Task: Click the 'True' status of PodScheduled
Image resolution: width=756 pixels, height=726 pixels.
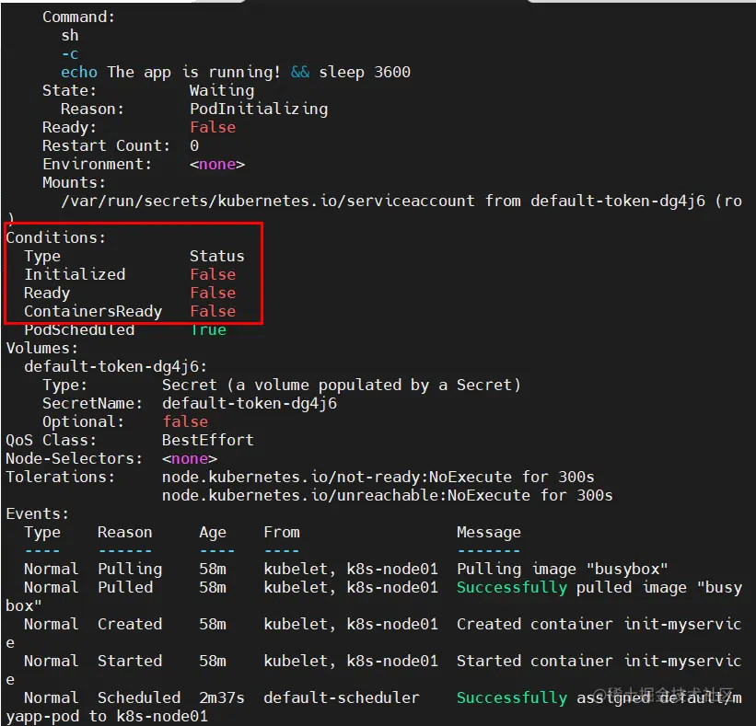Action: (208, 330)
